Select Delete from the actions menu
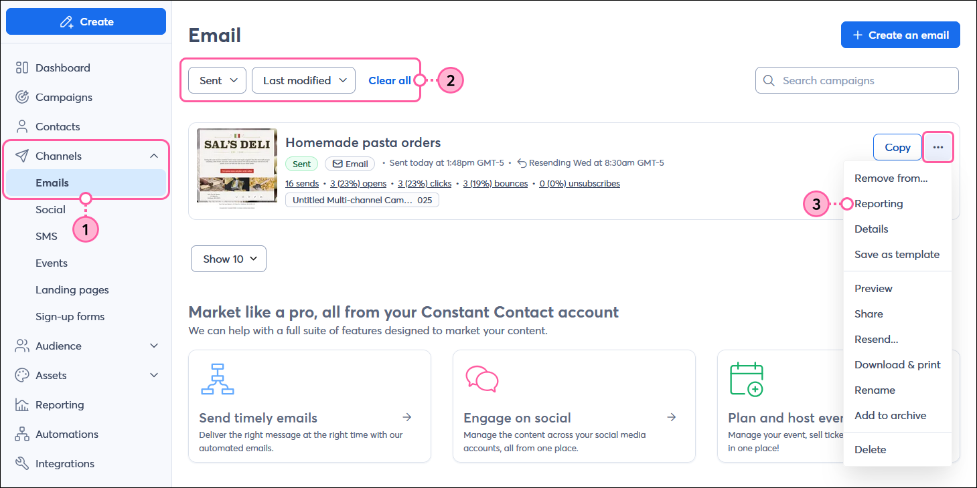Image resolution: width=977 pixels, height=488 pixels. tap(870, 449)
